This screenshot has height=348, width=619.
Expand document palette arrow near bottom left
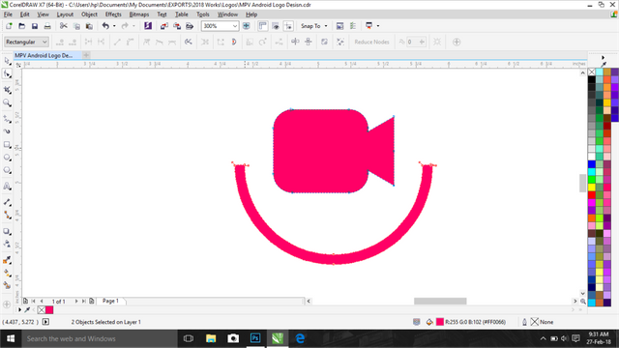click(19, 310)
